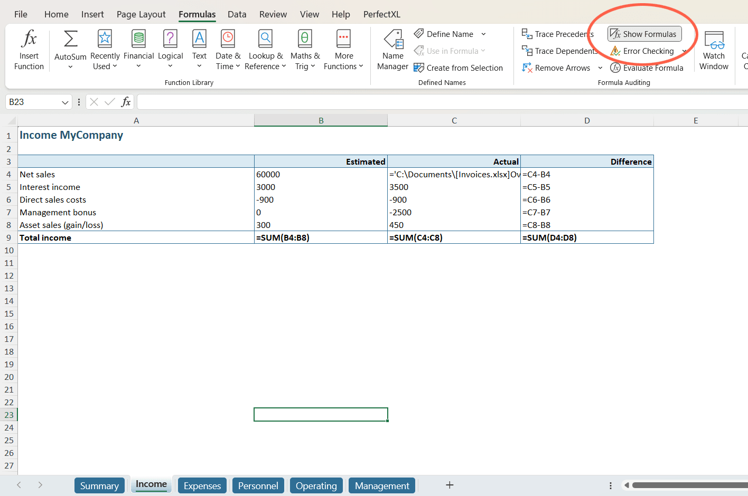
Task: Click Create from Selection
Action: tap(459, 68)
